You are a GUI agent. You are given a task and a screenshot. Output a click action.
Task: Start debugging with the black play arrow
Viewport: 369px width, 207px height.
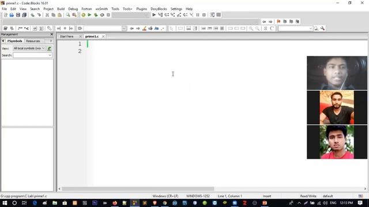pyautogui.click(x=154, y=15)
